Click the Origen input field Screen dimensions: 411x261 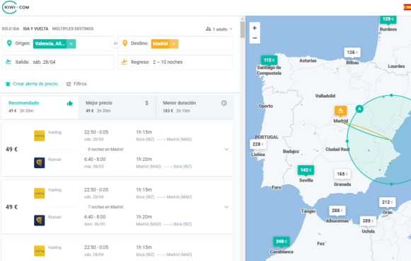coord(57,43)
